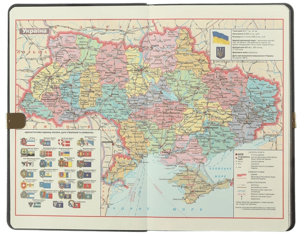Click the Україна map title label

pos(34,31)
